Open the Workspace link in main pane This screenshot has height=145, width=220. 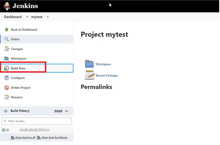click(103, 64)
